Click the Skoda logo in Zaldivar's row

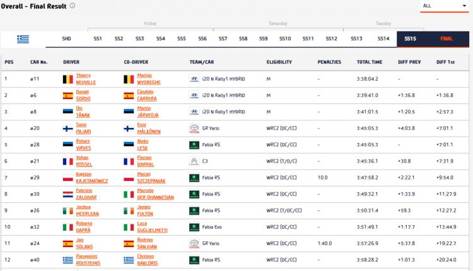coord(194,194)
